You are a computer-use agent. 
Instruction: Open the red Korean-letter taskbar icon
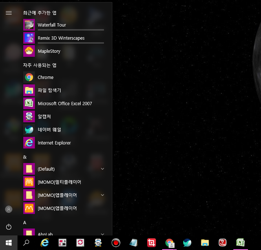(223, 243)
